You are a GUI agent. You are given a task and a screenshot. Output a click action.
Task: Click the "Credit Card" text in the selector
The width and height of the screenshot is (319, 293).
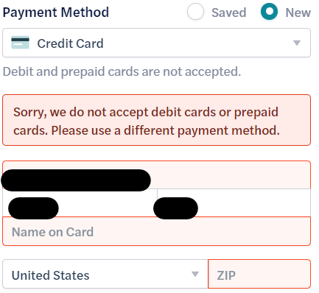click(70, 43)
